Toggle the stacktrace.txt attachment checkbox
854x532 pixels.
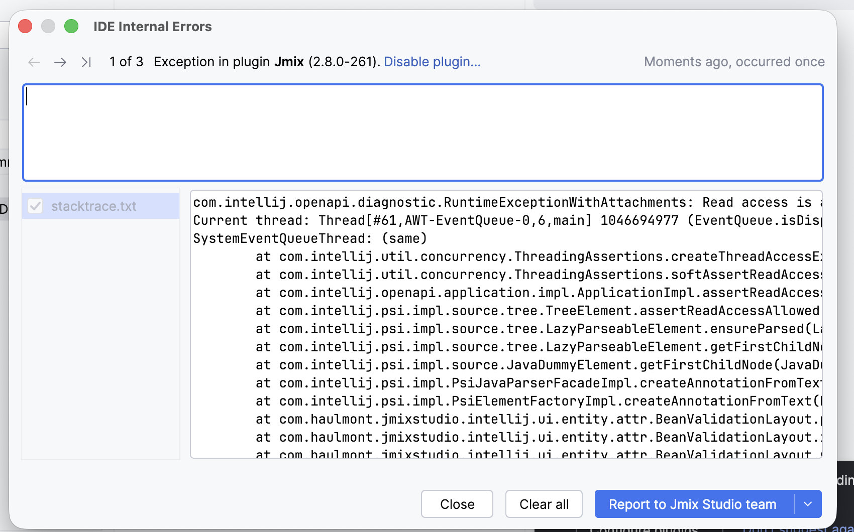(35, 206)
